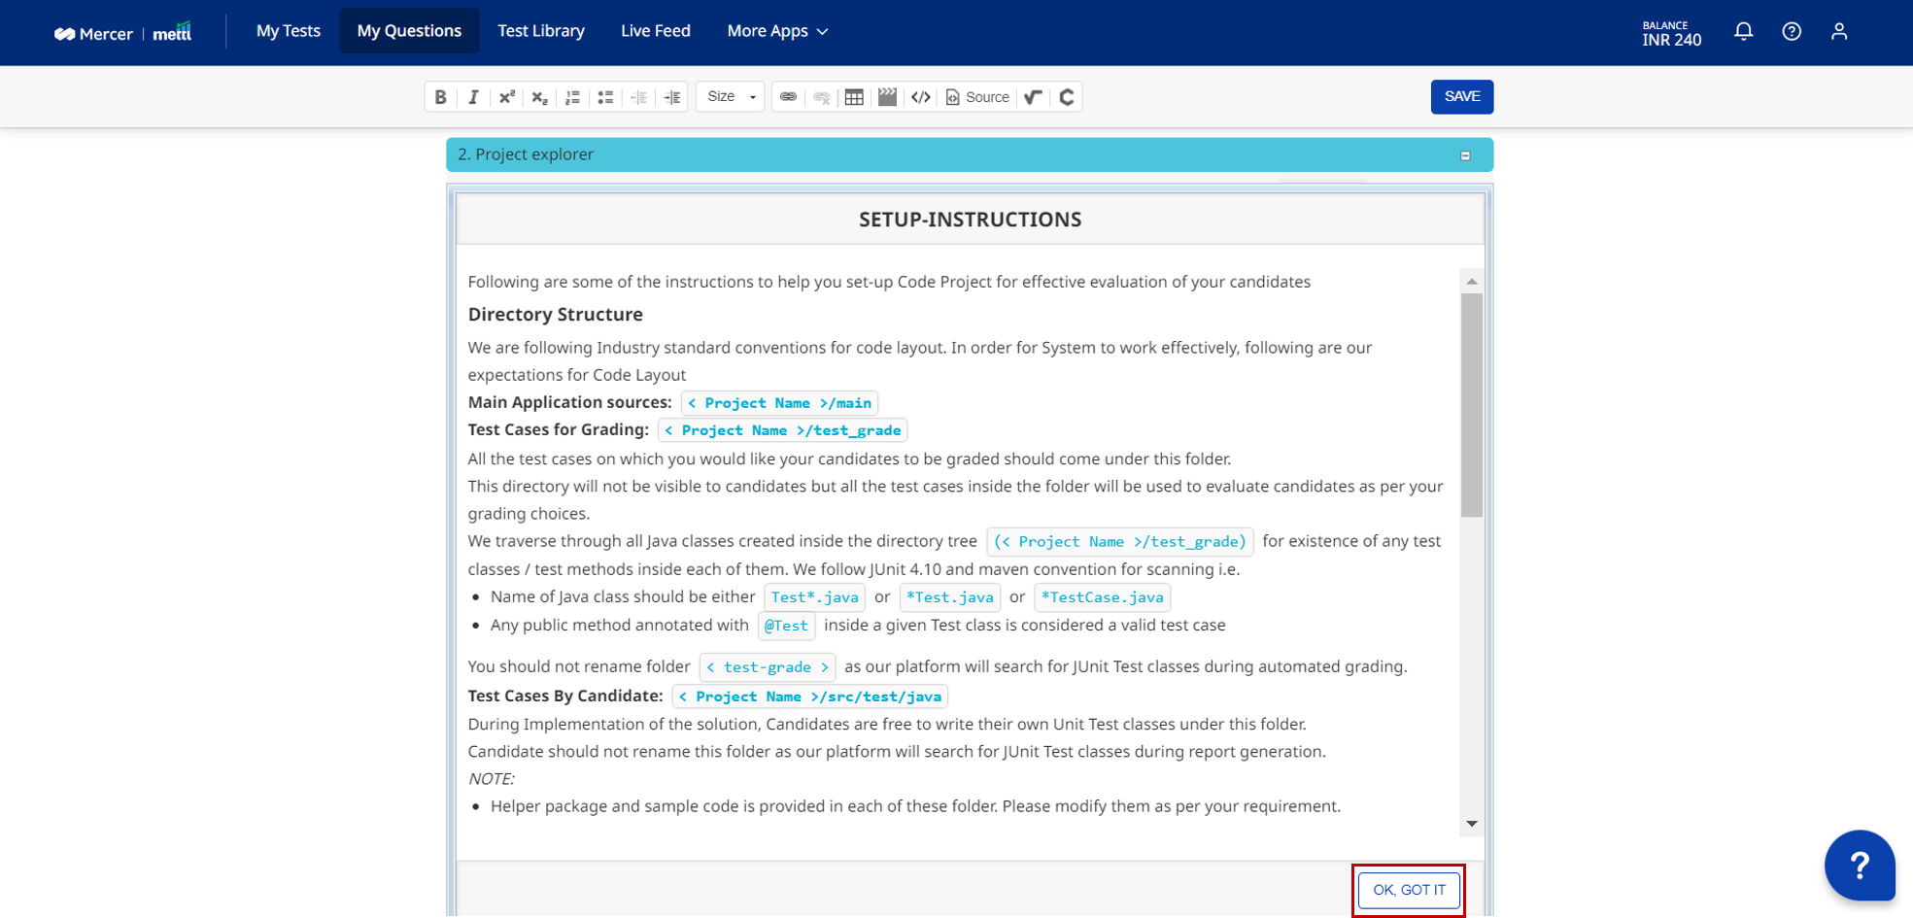Click the 'Test*.java' code tag
This screenshot has height=918, width=1913.
coord(814,597)
